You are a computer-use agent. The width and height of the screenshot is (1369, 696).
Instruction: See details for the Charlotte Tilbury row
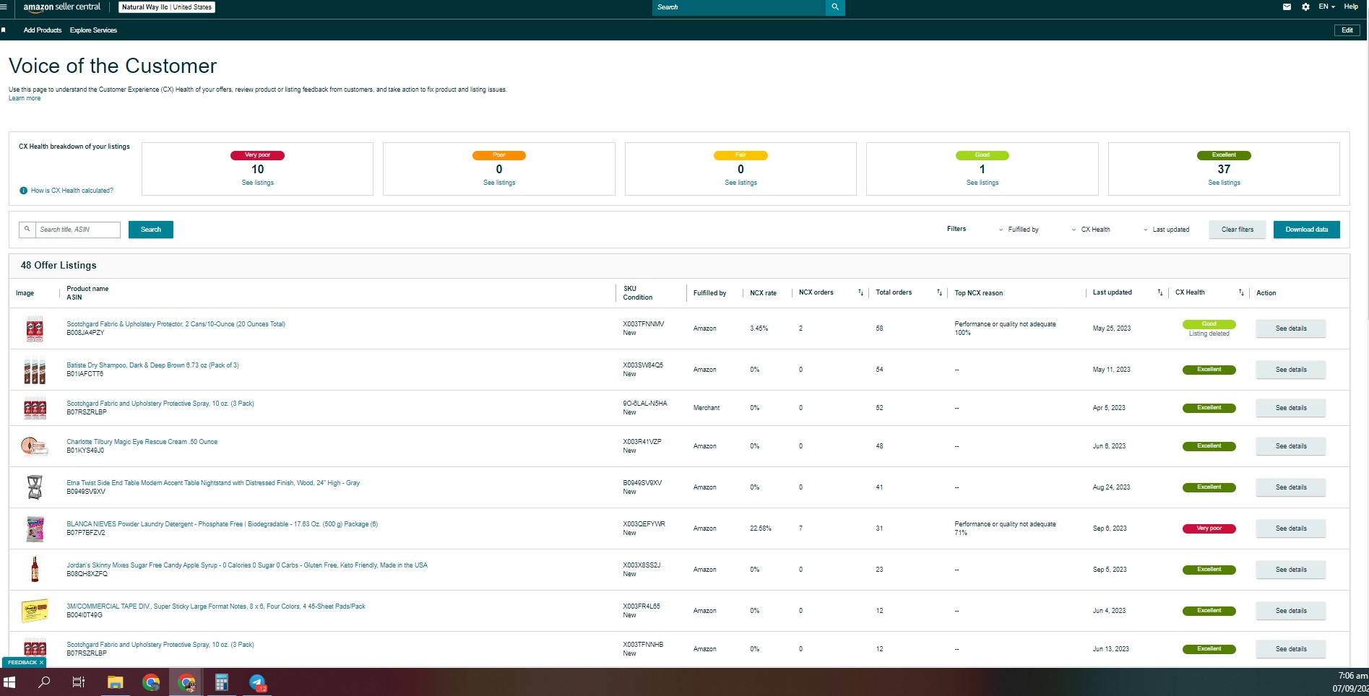(x=1291, y=446)
